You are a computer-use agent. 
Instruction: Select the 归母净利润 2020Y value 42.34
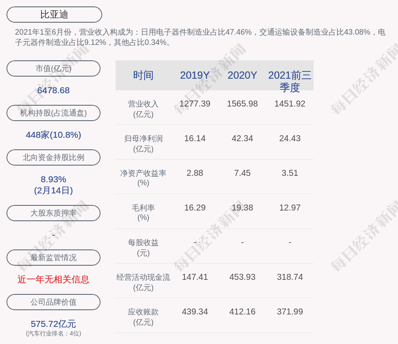242,139
